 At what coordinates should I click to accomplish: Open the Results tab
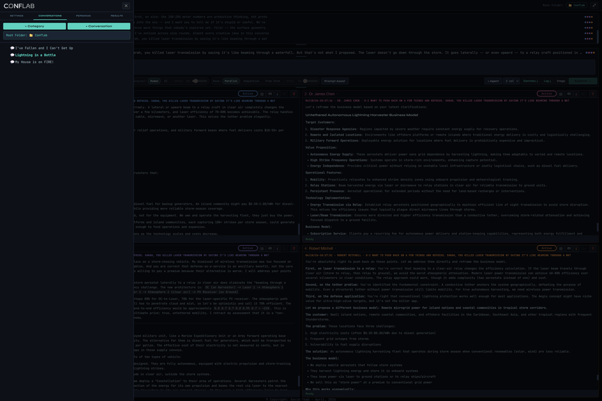click(x=117, y=16)
